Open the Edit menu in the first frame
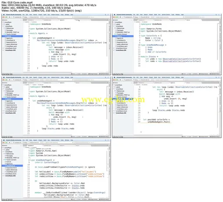Image resolution: width=223 pixels, height=202 pixels. (27, 15)
